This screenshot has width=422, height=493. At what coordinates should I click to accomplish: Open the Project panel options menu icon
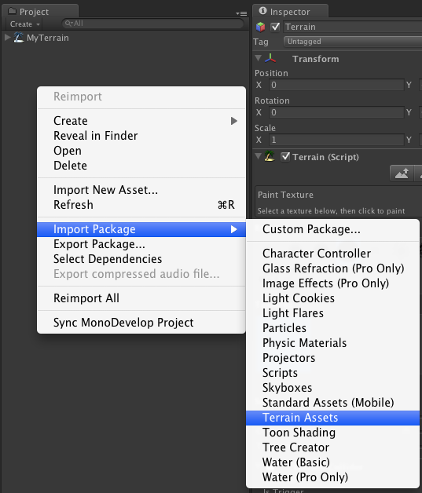[241, 13]
